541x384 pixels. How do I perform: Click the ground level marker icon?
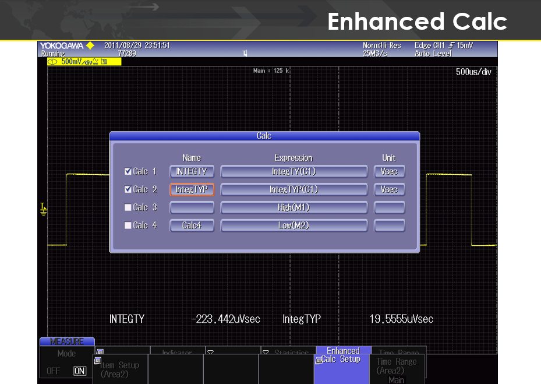pos(43,208)
